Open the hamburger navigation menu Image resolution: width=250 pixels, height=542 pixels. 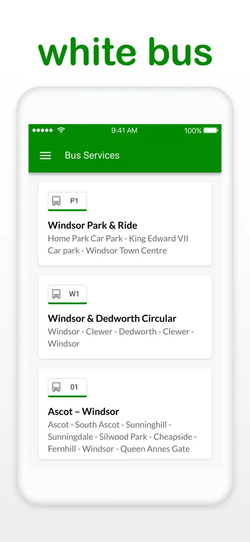[x=45, y=156]
